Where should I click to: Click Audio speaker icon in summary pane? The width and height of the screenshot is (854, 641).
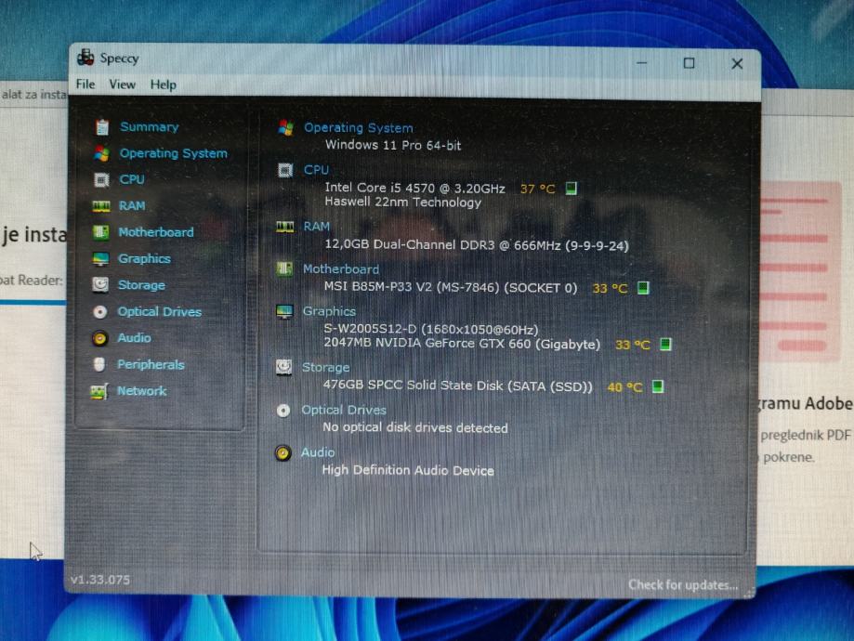tap(282, 453)
